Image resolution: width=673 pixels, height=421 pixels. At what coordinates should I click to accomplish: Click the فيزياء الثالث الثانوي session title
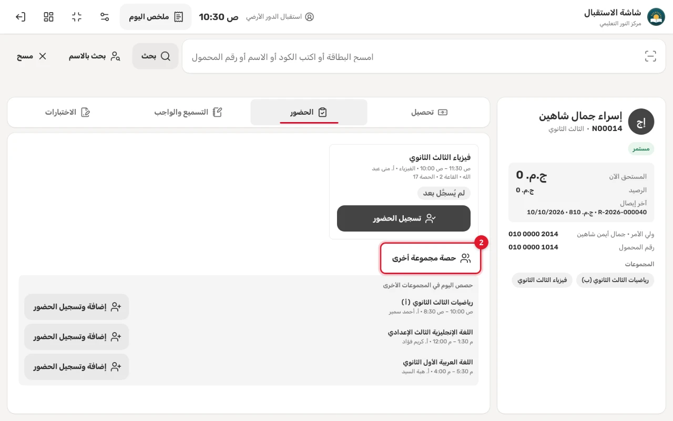point(440,157)
